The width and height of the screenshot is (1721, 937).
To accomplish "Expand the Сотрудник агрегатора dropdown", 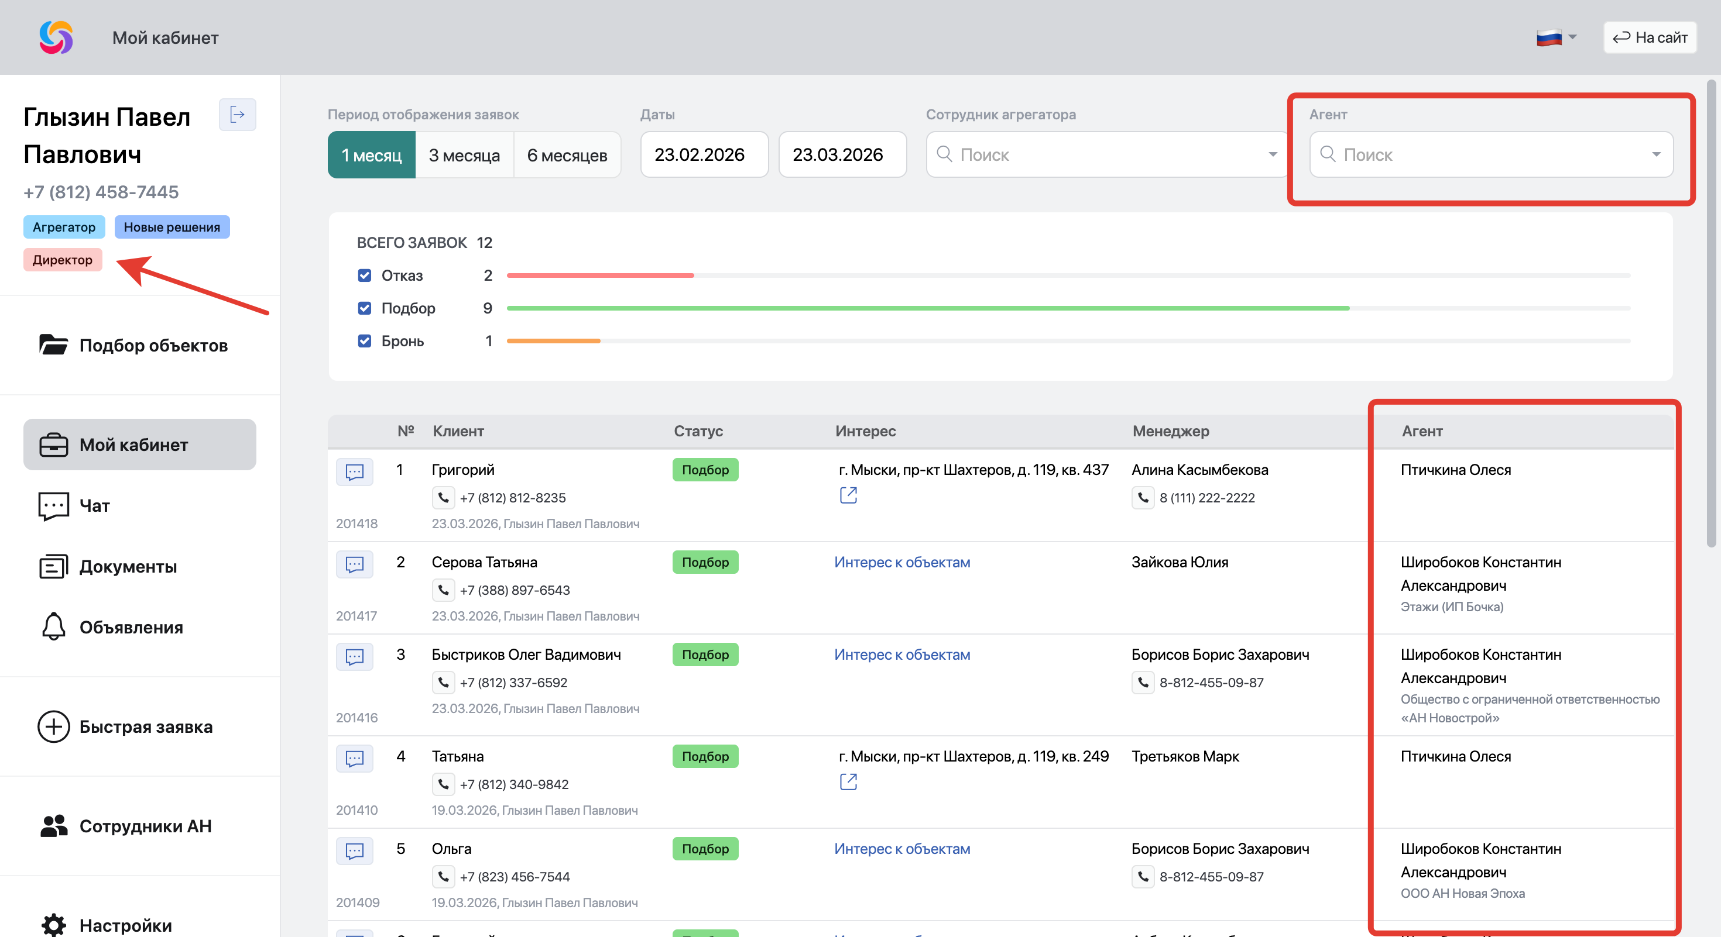I will click(1272, 154).
